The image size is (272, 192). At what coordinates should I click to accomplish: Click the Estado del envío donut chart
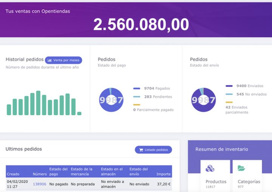[204, 100]
